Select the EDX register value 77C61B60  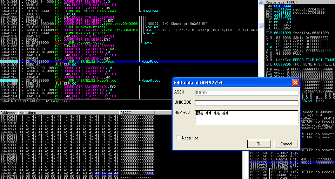(282, 13)
